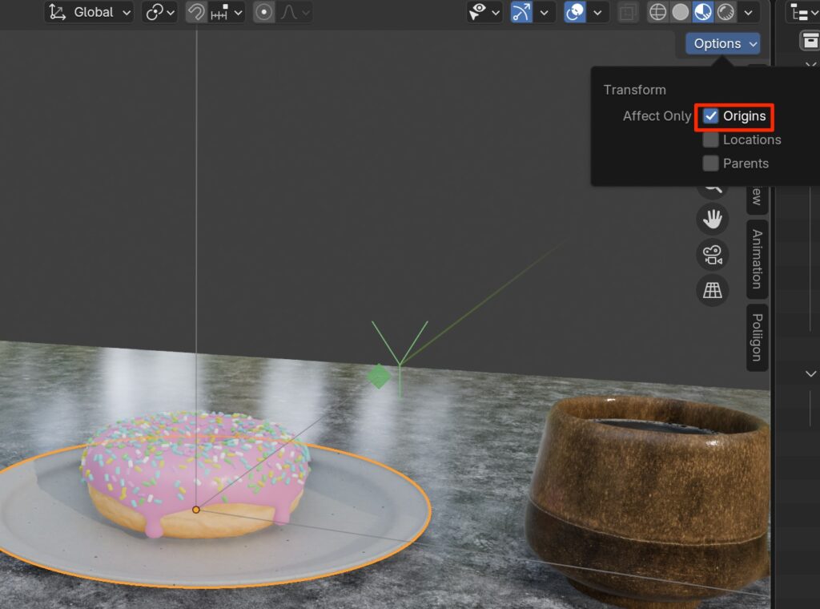
Task: Select solid viewport shading
Action: [680, 13]
